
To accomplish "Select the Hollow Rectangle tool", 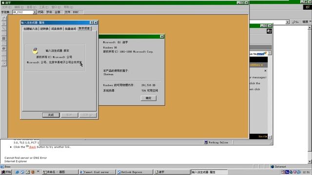I will (4, 34).
